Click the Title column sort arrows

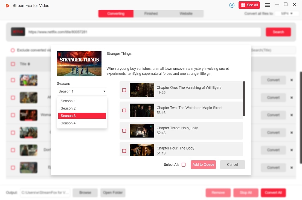pos(29,64)
